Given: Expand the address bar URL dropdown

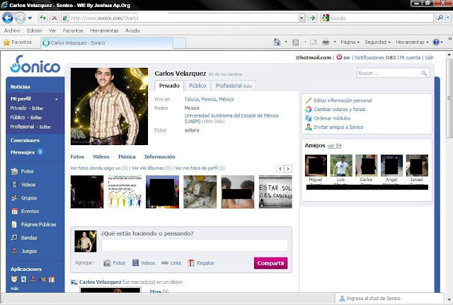Looking at the screenshot, I should click(302, 18).
